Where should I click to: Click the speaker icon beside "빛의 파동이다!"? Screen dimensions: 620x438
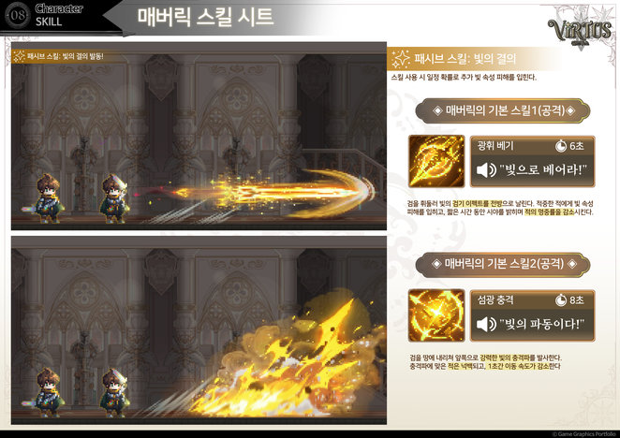click(486, 324)
